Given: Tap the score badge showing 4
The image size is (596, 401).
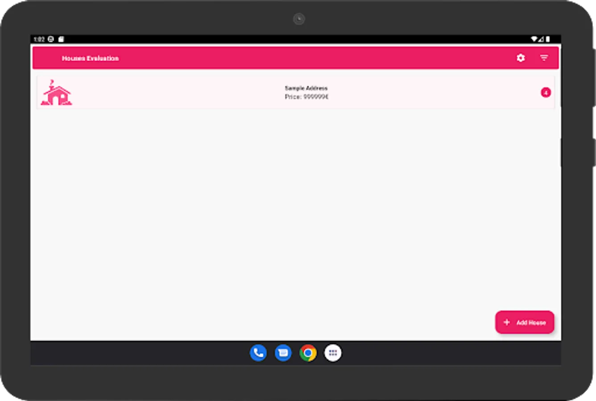Looking at the screenshot, I should pos(546,93).
